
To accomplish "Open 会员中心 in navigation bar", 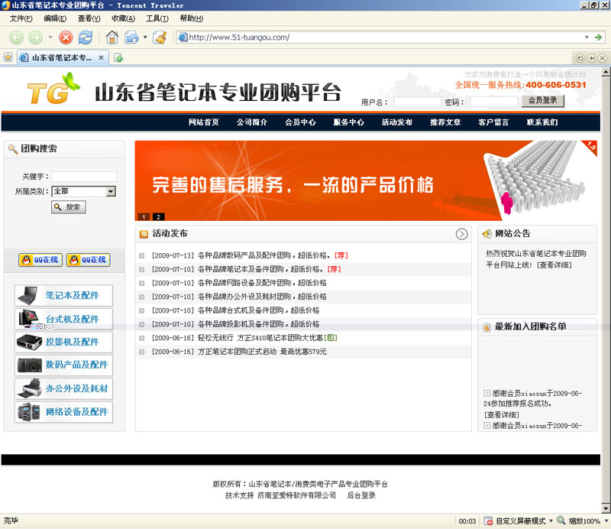I will [300, 122].
